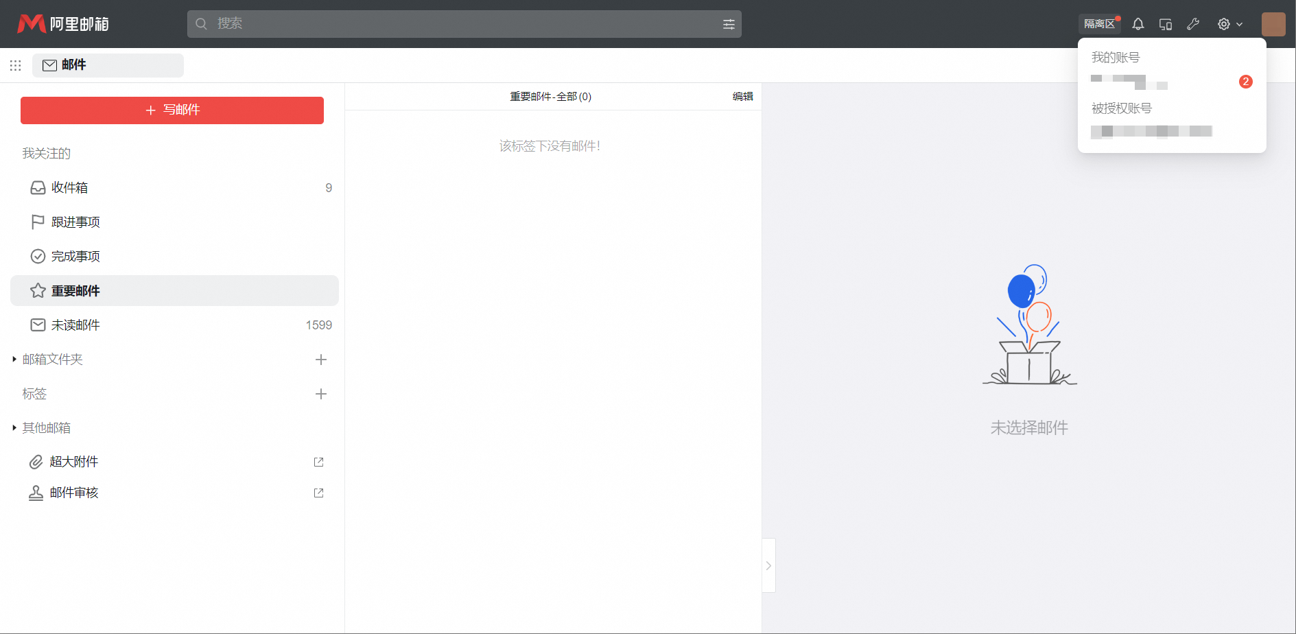This screenshot has height=634, width=1296.
Task: Click the 编辑 edit link
Action: 742,97
